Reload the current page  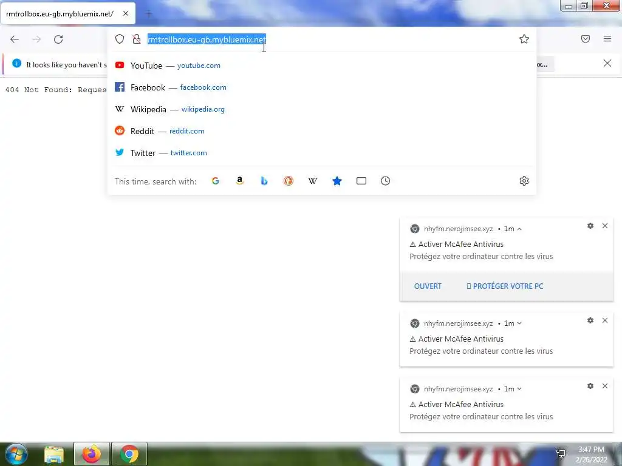tap(58, 39)
